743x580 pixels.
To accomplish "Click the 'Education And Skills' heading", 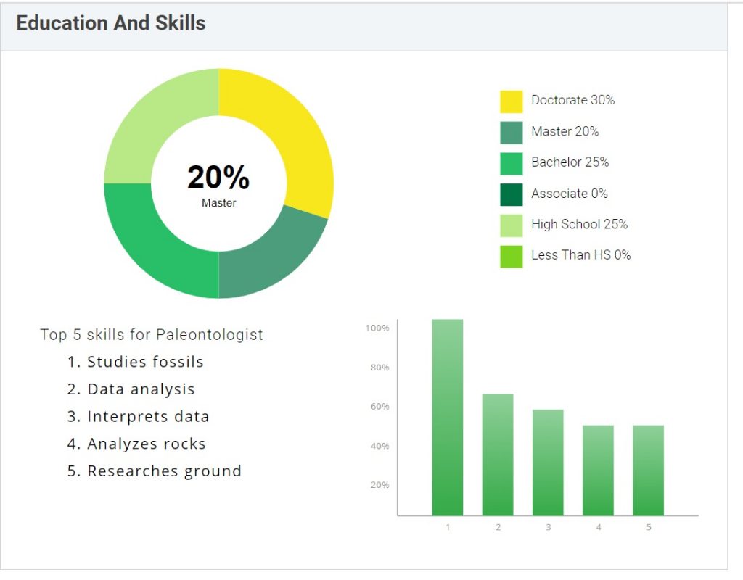I will pyautogui.click(x=111, y=23).
